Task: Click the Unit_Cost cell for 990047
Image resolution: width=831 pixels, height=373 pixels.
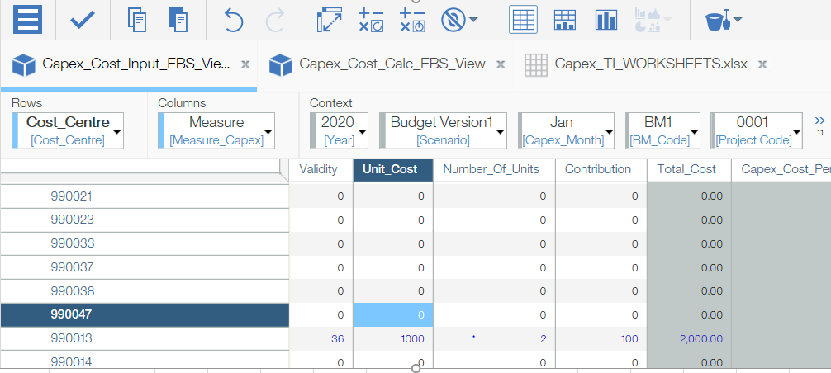Action: click(x=392, y=314)
